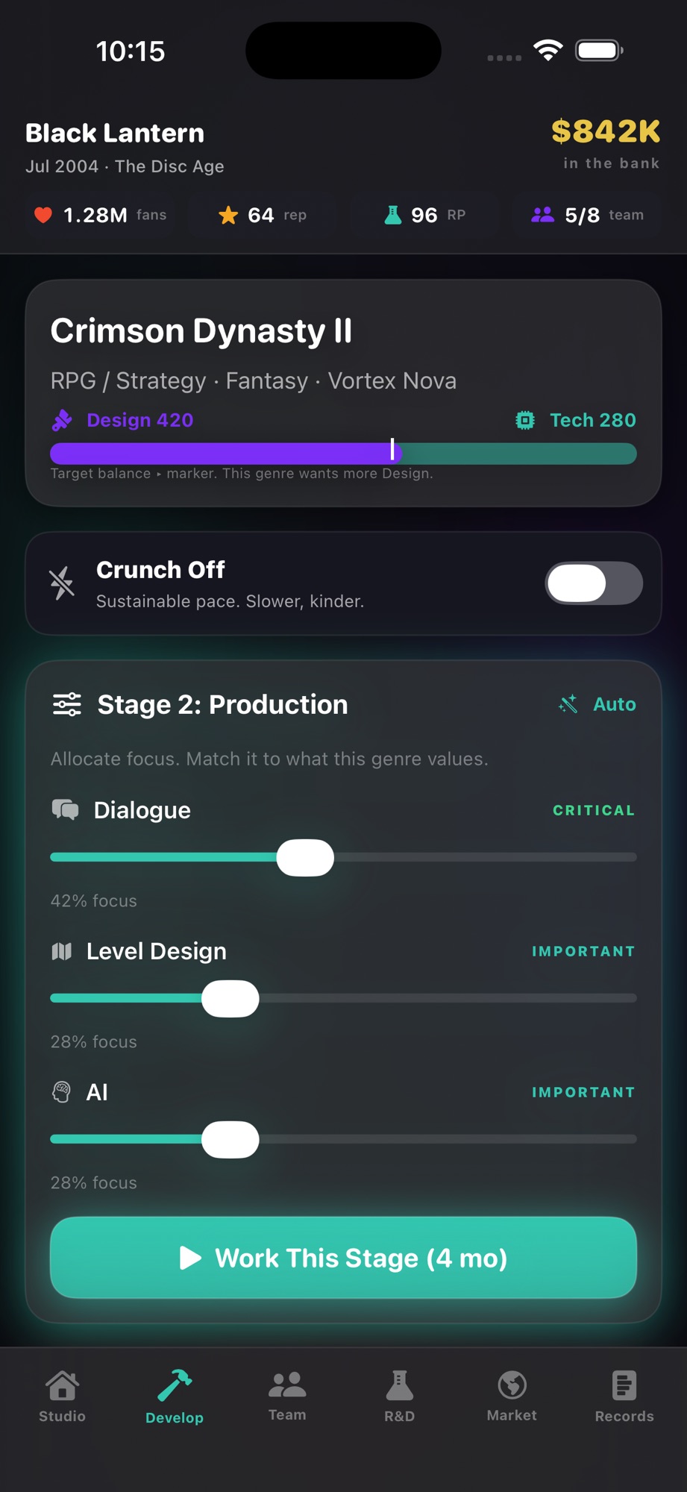Open the Records tab
Screen dimensions: 687x1492
624,1397
